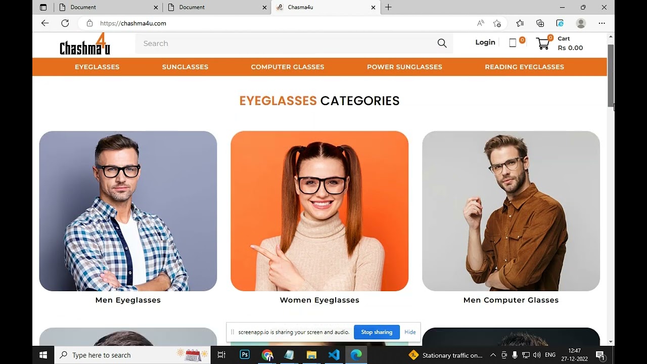Close the Chasma4u tab

tap(373, 7)
